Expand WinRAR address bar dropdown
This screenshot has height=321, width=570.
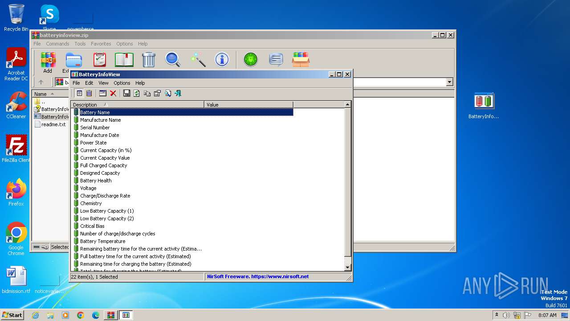click(449, 82)
